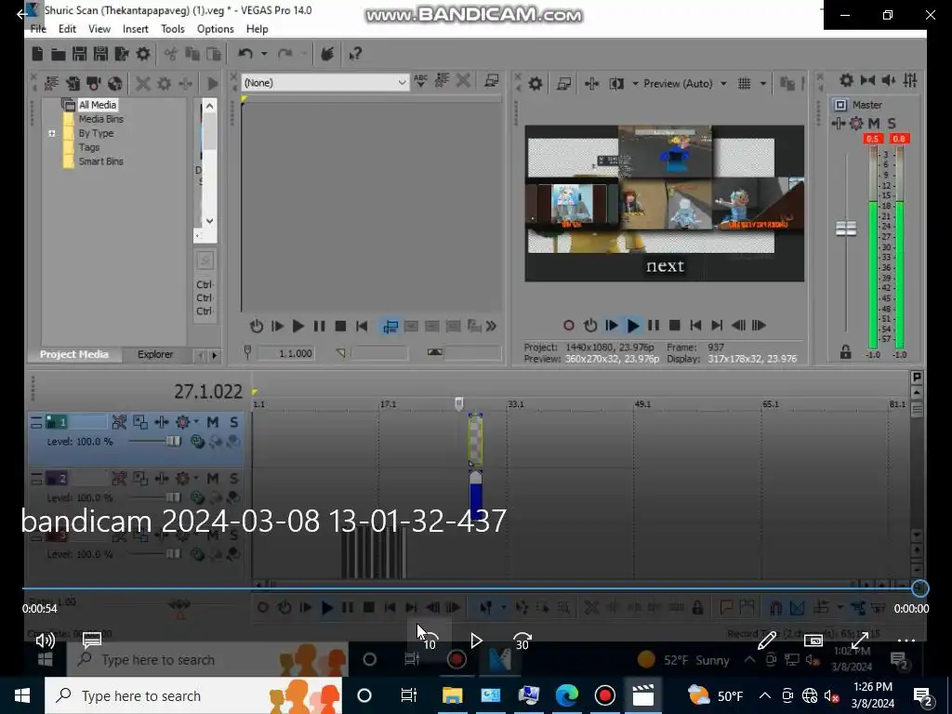The width and height of the screenshot is (952, 714).
Task: Click the Save icon in VEGAS toolbar
Action: pyautogui.click(x=80, y=54)
